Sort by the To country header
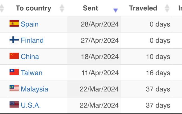Screen dimensions: 182x114 pos(33,8)
